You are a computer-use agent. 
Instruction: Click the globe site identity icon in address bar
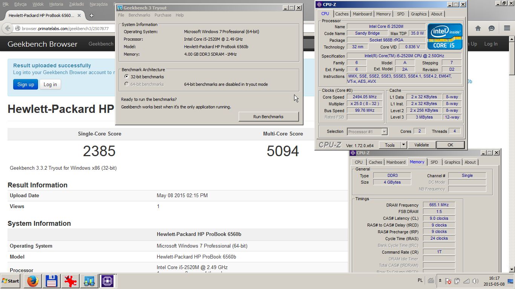[x=18, y=29]
